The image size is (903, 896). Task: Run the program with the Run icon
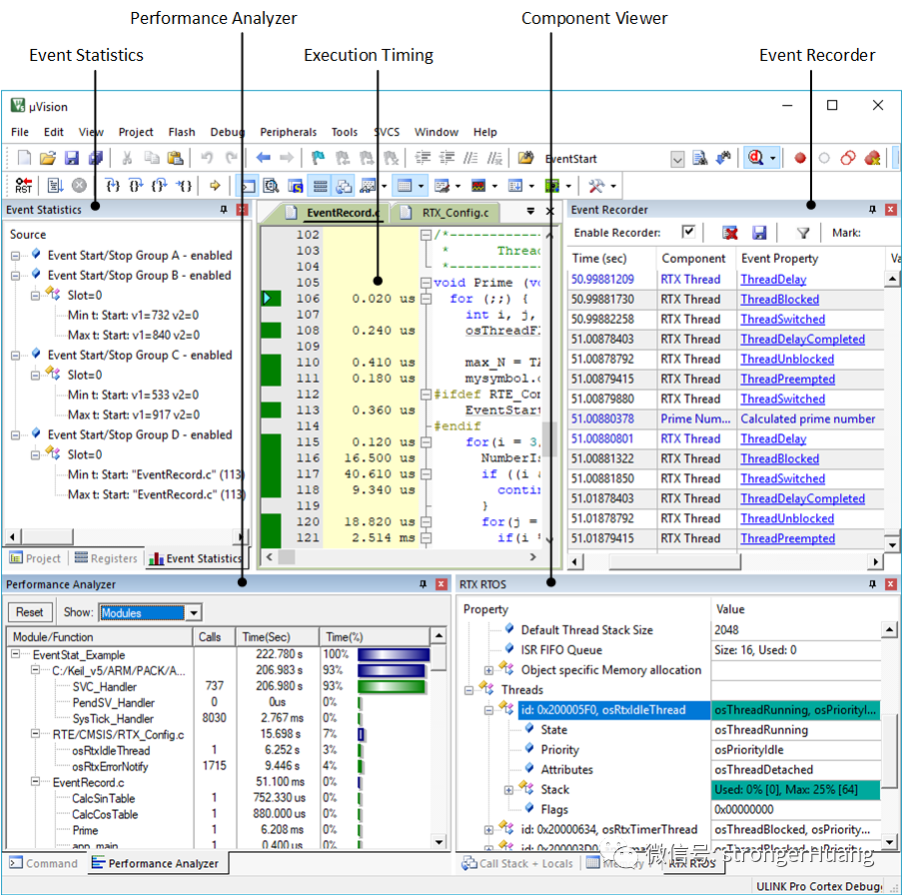pyautogui.click(x=55, y=186)
